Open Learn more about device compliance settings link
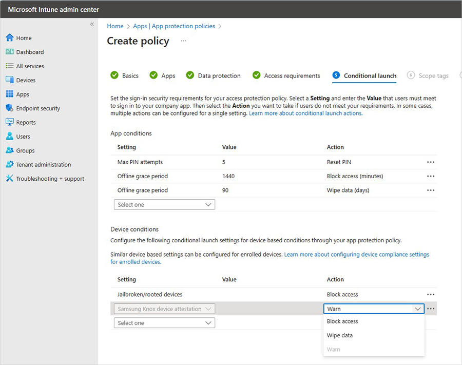 pyautogui.click(x=357, y=254)
